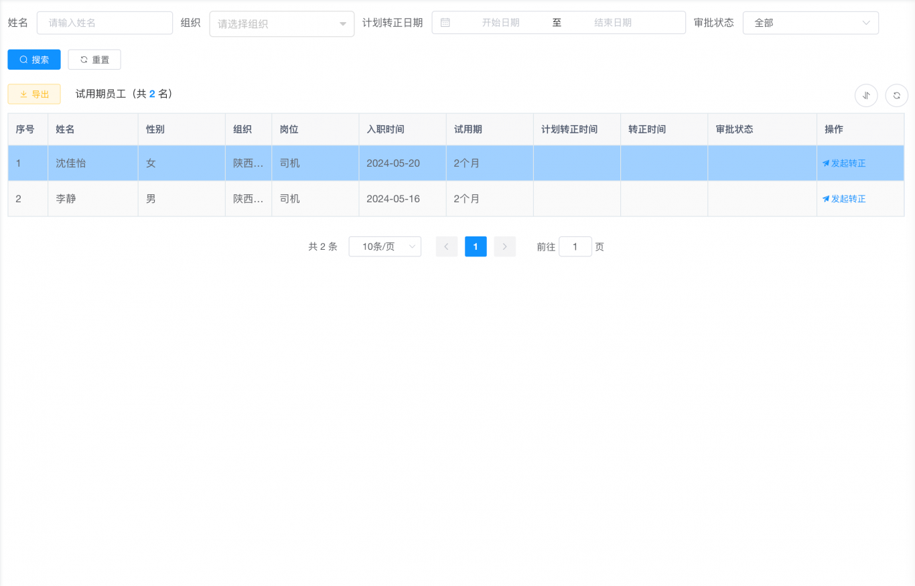
Task: Click 发起转正 for 李静
Action: [x=844, y=199]
